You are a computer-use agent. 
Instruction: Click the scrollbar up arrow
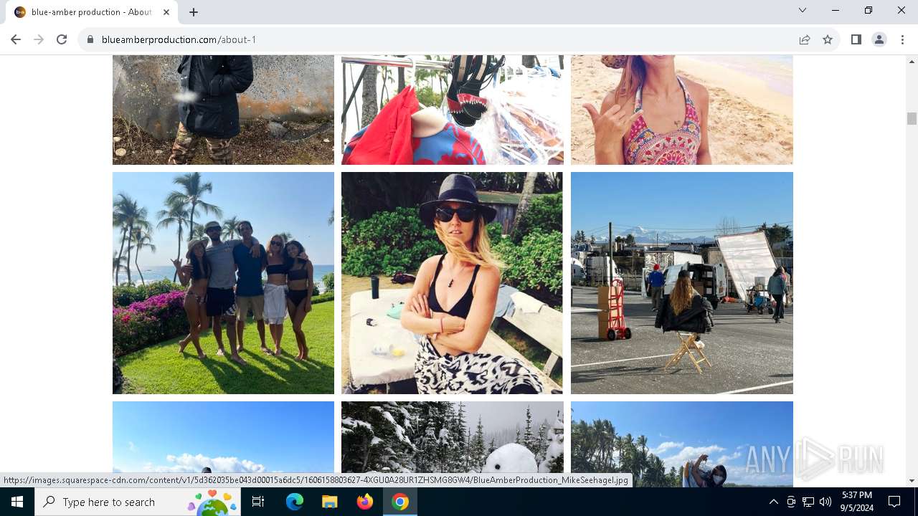pyautogui.click(x=912, y=61)
